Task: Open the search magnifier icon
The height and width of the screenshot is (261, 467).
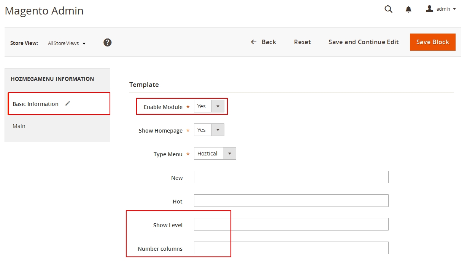Action: pos(388,9)
